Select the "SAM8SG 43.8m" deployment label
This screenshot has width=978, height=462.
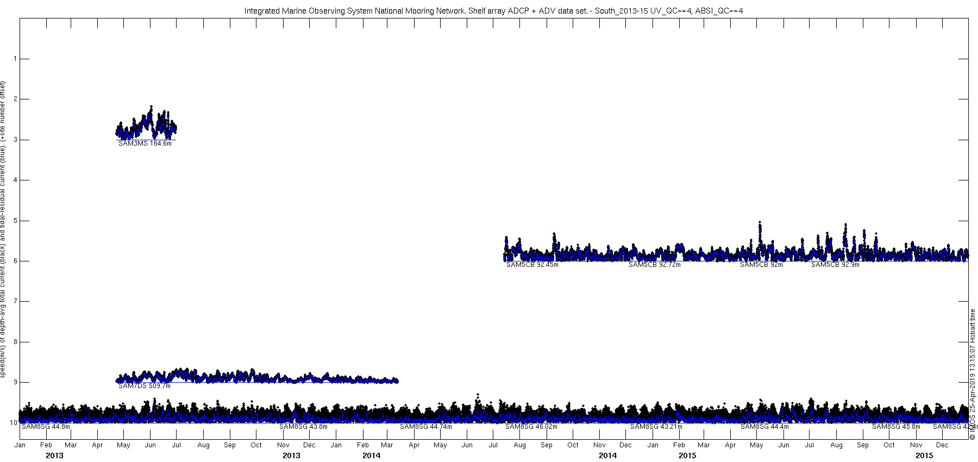click(304, 427)
